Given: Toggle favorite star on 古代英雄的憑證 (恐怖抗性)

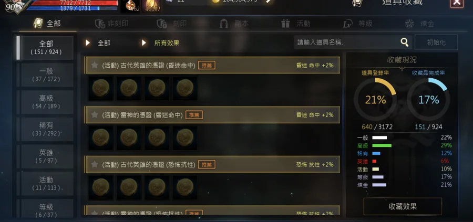Looking at the screenshot, I should click(x=95, y=164).
